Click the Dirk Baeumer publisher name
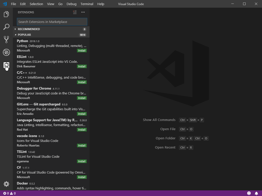Screen dimensions: 262x196 pos(26,66)
